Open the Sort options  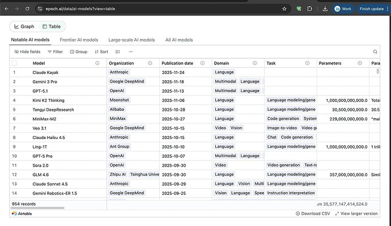(100, 51)
